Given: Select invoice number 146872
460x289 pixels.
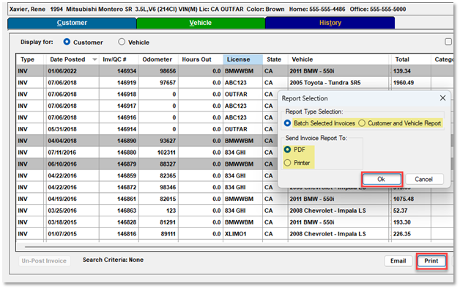Looking at the screenshot, I should pyautogui.click(x=127, y=187).
